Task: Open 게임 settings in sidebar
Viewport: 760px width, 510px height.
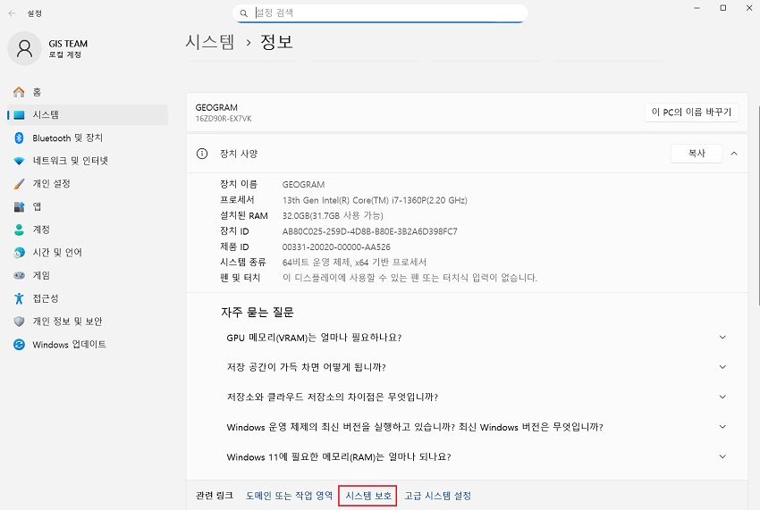Action: click(x=88, y=276)
